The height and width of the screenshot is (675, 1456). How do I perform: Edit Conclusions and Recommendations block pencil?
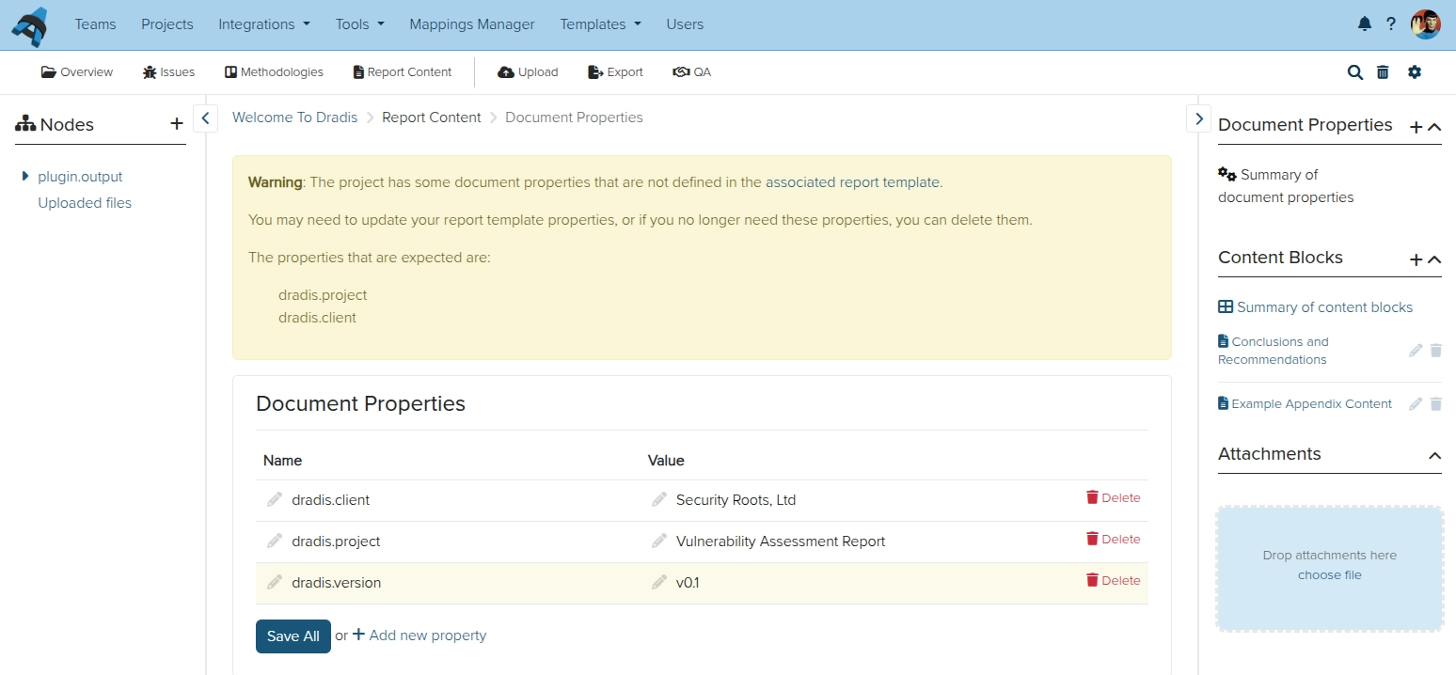(1416, 351)
